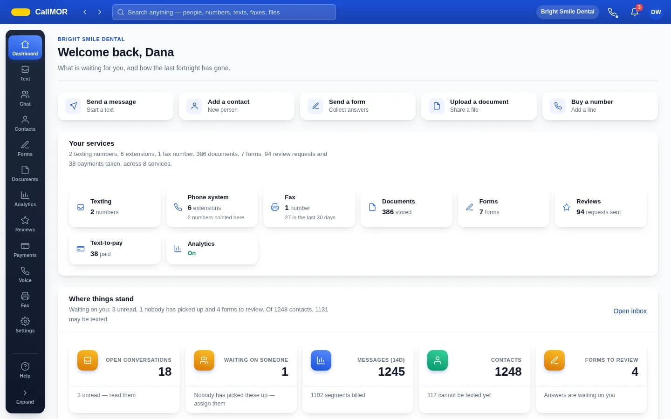Screen dimensions: 671x419
Task: Click the Open Conversations count 18
Action: pos(165,372)
